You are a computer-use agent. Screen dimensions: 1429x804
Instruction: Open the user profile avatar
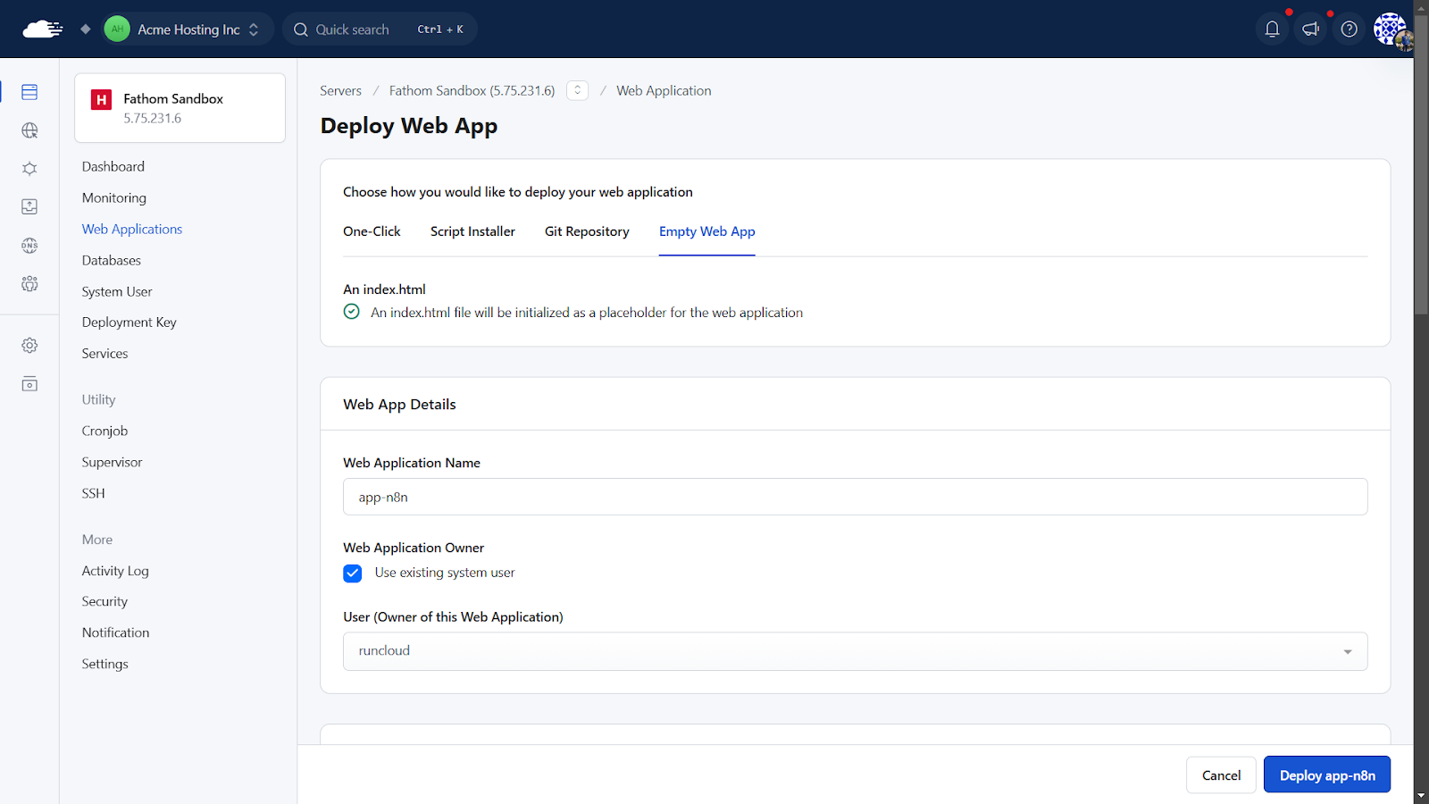pyautogui.click(x=1390, y=29)
